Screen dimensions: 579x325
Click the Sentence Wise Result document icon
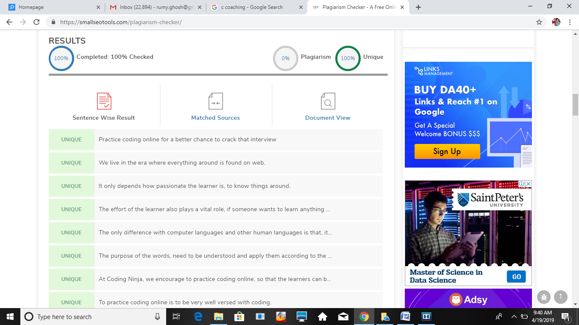coord(104,101)
